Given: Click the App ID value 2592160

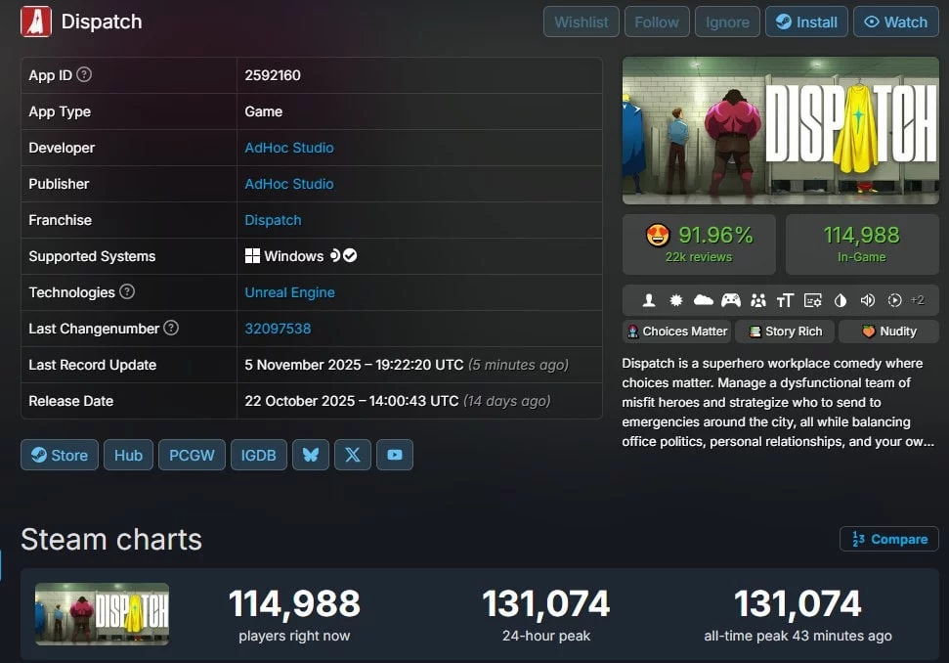Looking at the screenshot, I should tap(273, 75).
